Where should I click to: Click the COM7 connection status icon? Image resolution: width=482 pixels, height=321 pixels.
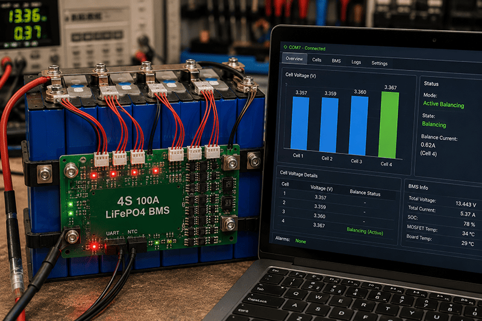285,47
